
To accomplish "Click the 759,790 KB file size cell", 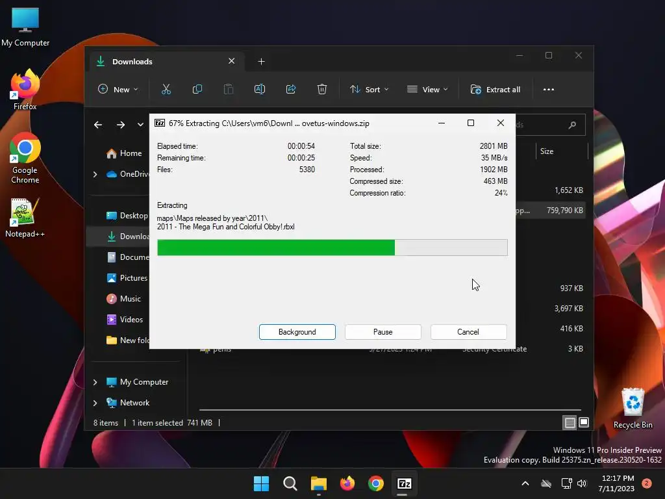I will (564, 211).
